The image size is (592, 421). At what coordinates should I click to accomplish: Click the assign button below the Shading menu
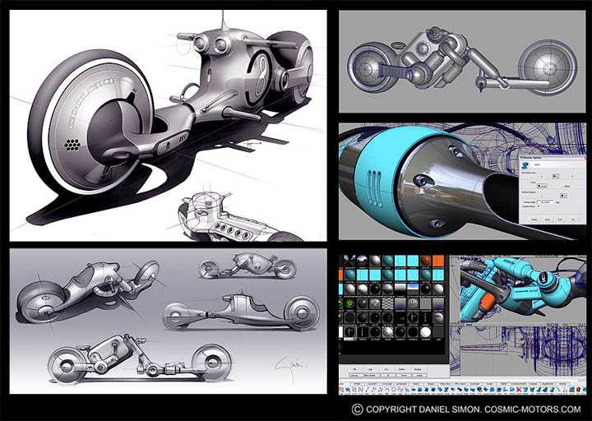click(x=419, y=375)
